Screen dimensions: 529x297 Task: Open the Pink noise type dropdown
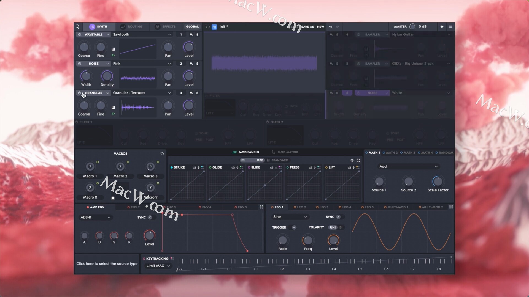tap(142, 64)
